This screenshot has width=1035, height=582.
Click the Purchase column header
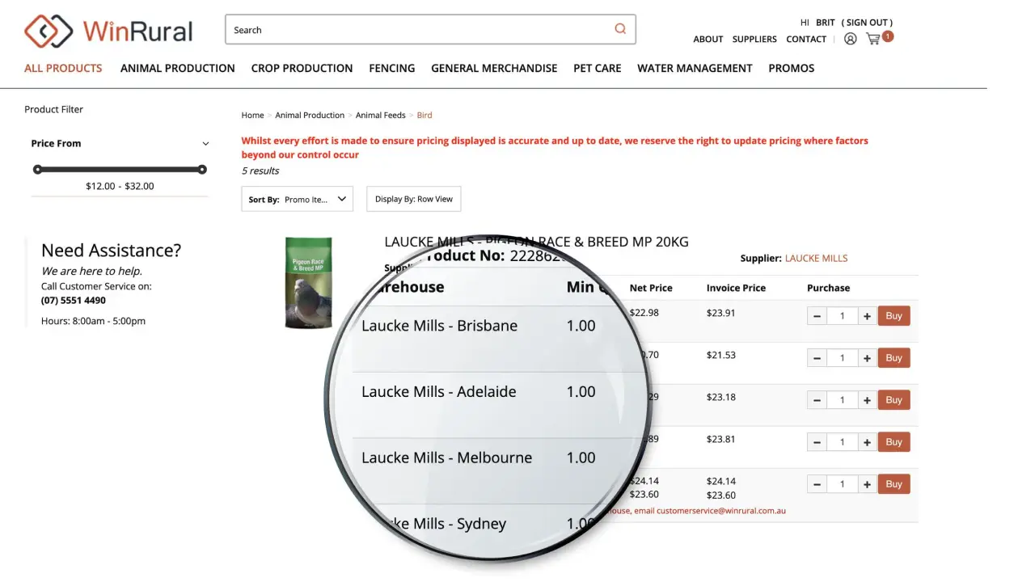829,288
